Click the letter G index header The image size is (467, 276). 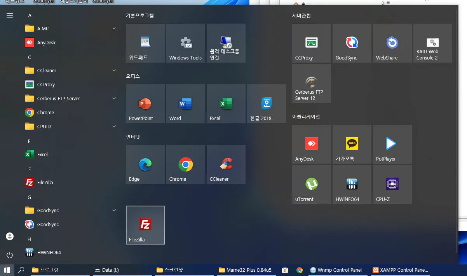click(30, 197)
